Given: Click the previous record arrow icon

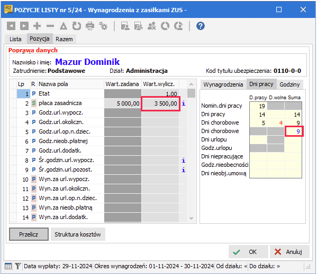Looking at the screenshot, I should [x=11, y=26].
